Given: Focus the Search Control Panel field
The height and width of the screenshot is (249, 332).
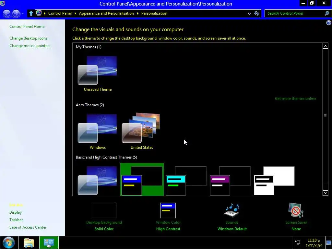Looking at the screenshot, I should (294, 13).
